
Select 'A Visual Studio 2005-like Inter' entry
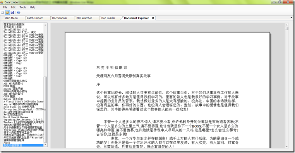[23, 102]
